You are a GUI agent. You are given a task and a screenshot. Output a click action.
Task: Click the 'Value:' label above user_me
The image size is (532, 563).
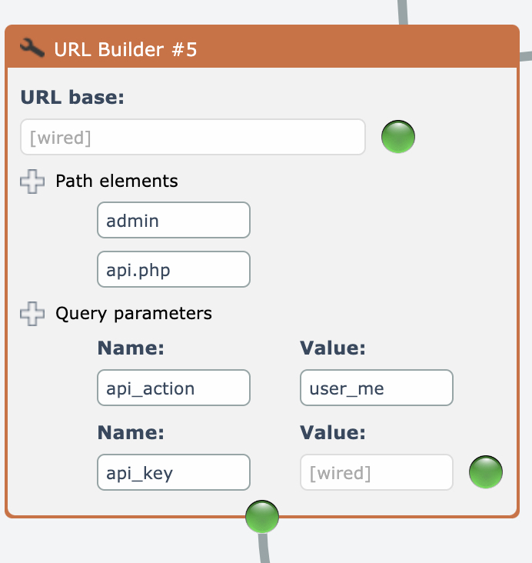[x=332, y=348]
